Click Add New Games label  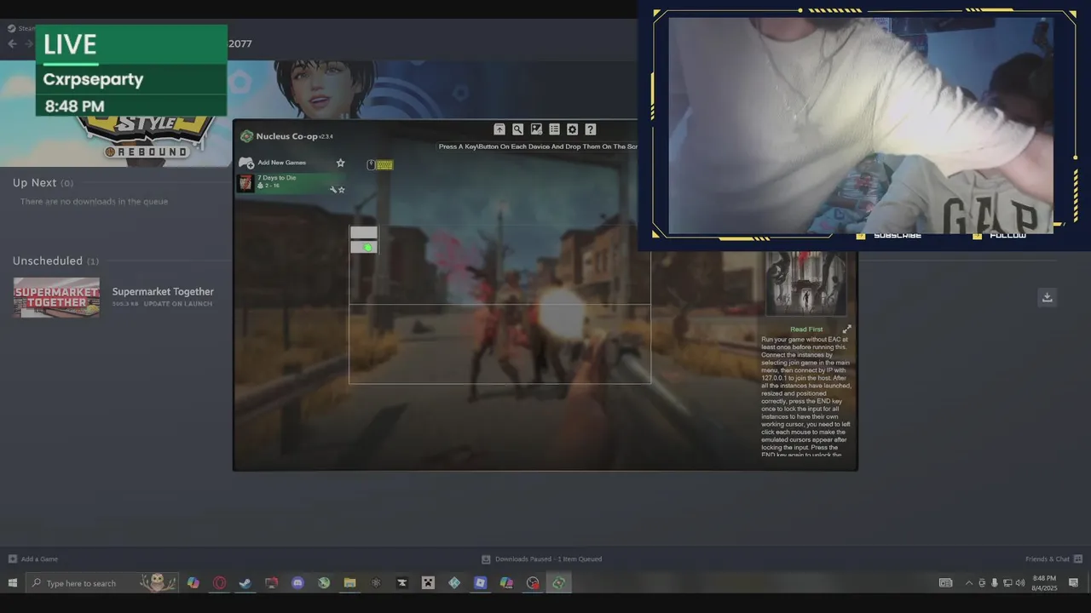tap(281, 163)
